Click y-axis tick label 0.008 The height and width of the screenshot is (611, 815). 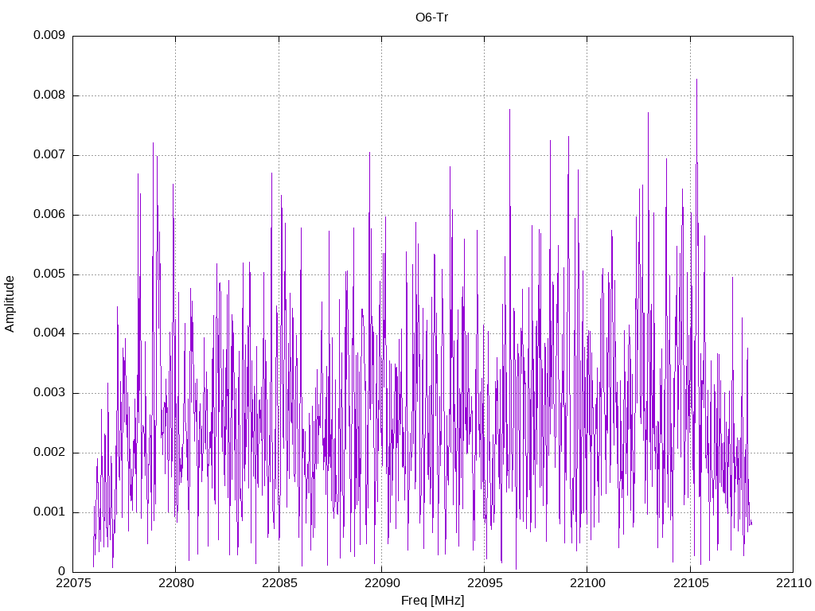coord(49,95)
